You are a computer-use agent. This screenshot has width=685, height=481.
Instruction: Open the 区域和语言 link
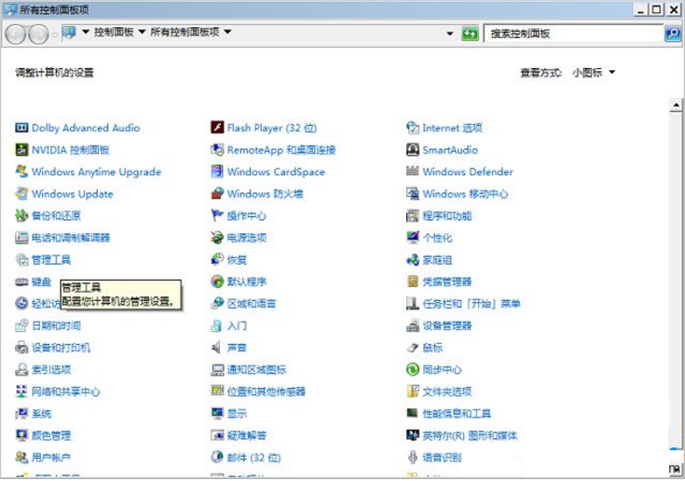[252, 304]
